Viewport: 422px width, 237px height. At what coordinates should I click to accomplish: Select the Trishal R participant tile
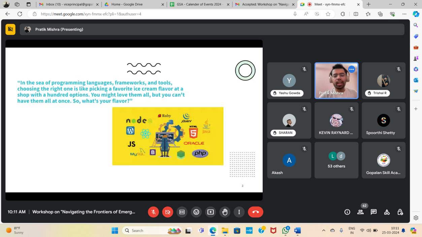[x=384, y=81]
